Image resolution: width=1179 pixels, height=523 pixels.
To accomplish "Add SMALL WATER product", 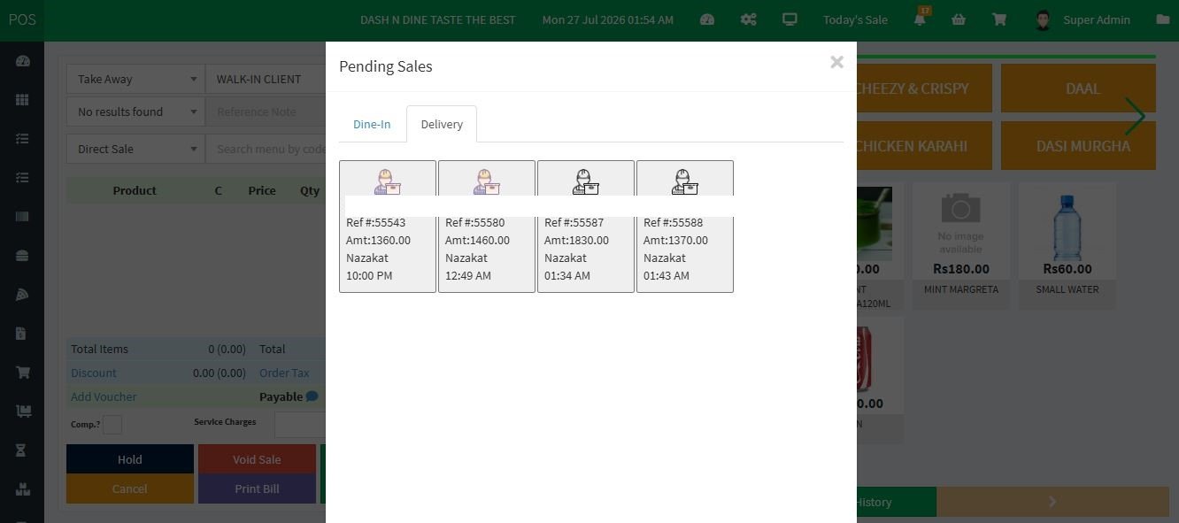I will (1067, 245).
